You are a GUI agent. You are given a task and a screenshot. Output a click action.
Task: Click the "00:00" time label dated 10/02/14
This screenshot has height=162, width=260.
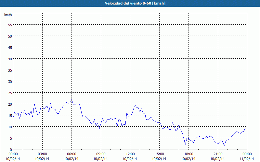click(x=13, y=154)
